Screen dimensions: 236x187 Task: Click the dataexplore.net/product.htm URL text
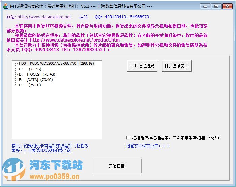75,40
